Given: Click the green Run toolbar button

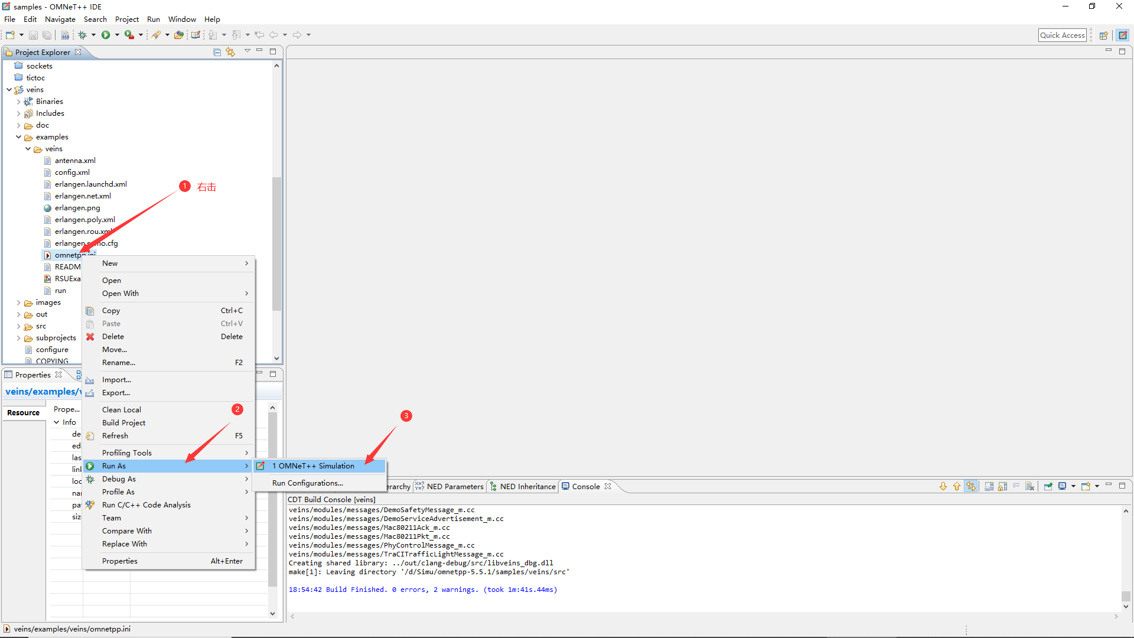Looking at the screenshot, I should (x=106, y=35).
